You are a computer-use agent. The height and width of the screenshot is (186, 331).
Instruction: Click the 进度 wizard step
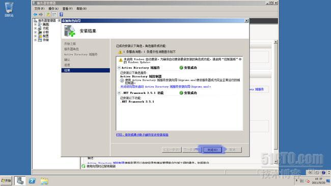[67, 65]
